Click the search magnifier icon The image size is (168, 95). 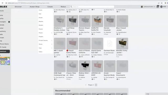71,7
